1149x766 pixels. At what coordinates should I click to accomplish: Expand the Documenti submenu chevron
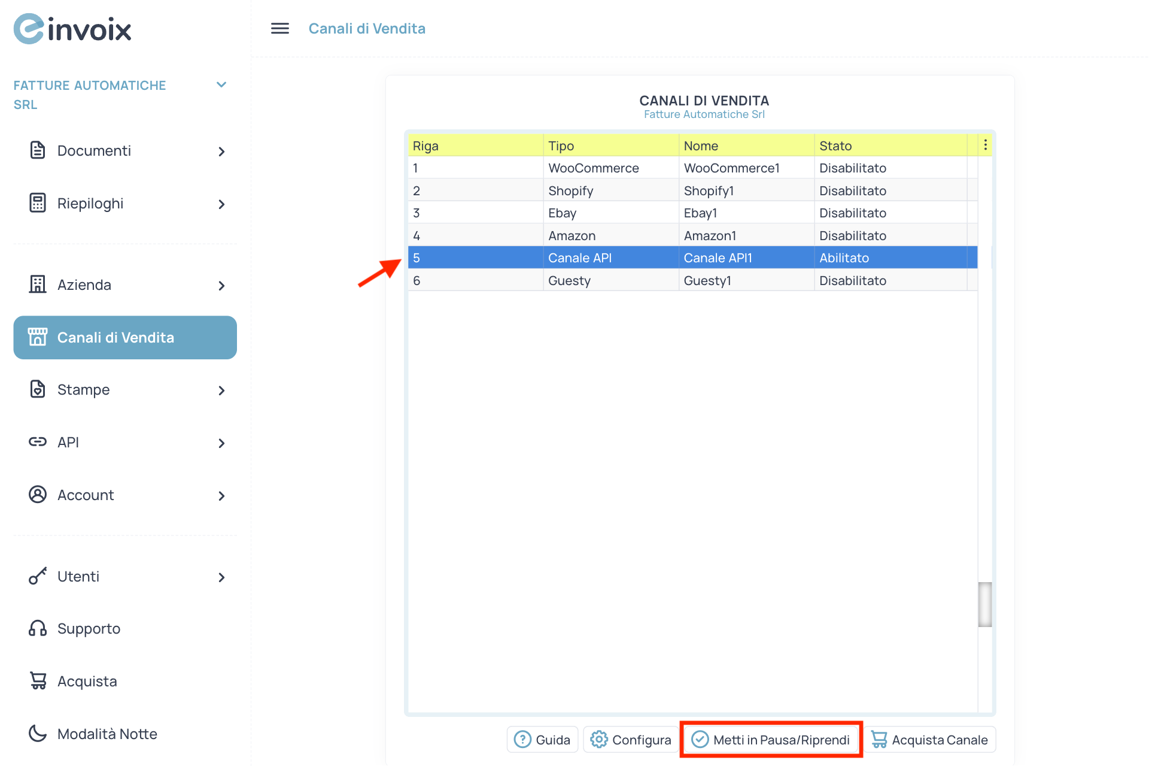click(221, 152)
